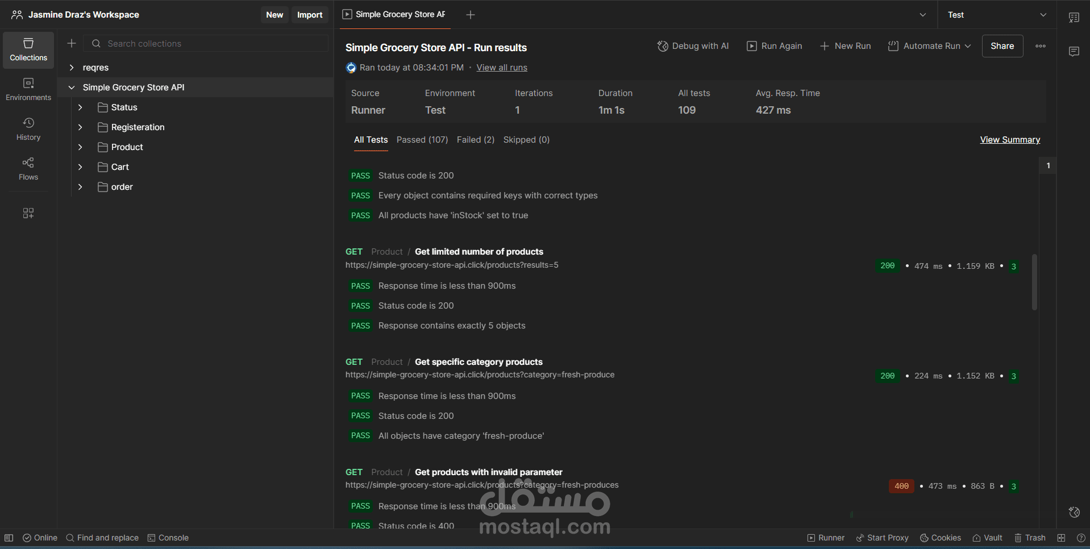Expand the order folder chevron

(x=80, y=187)
